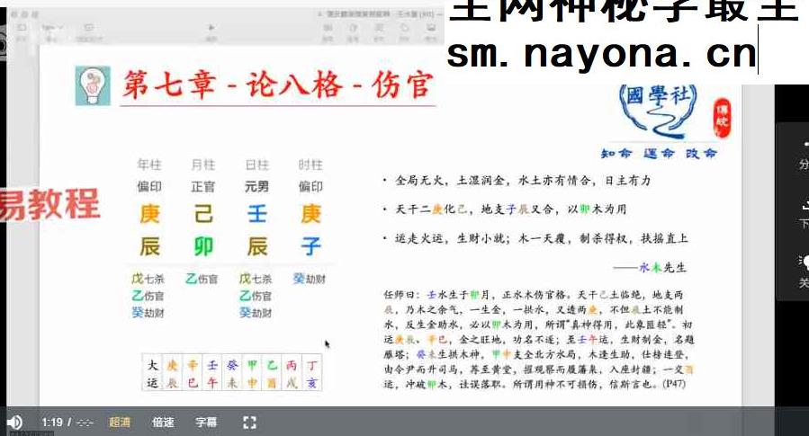
Task: Click the orange 庚 in the 时柱 column
Action: point(311,213)
